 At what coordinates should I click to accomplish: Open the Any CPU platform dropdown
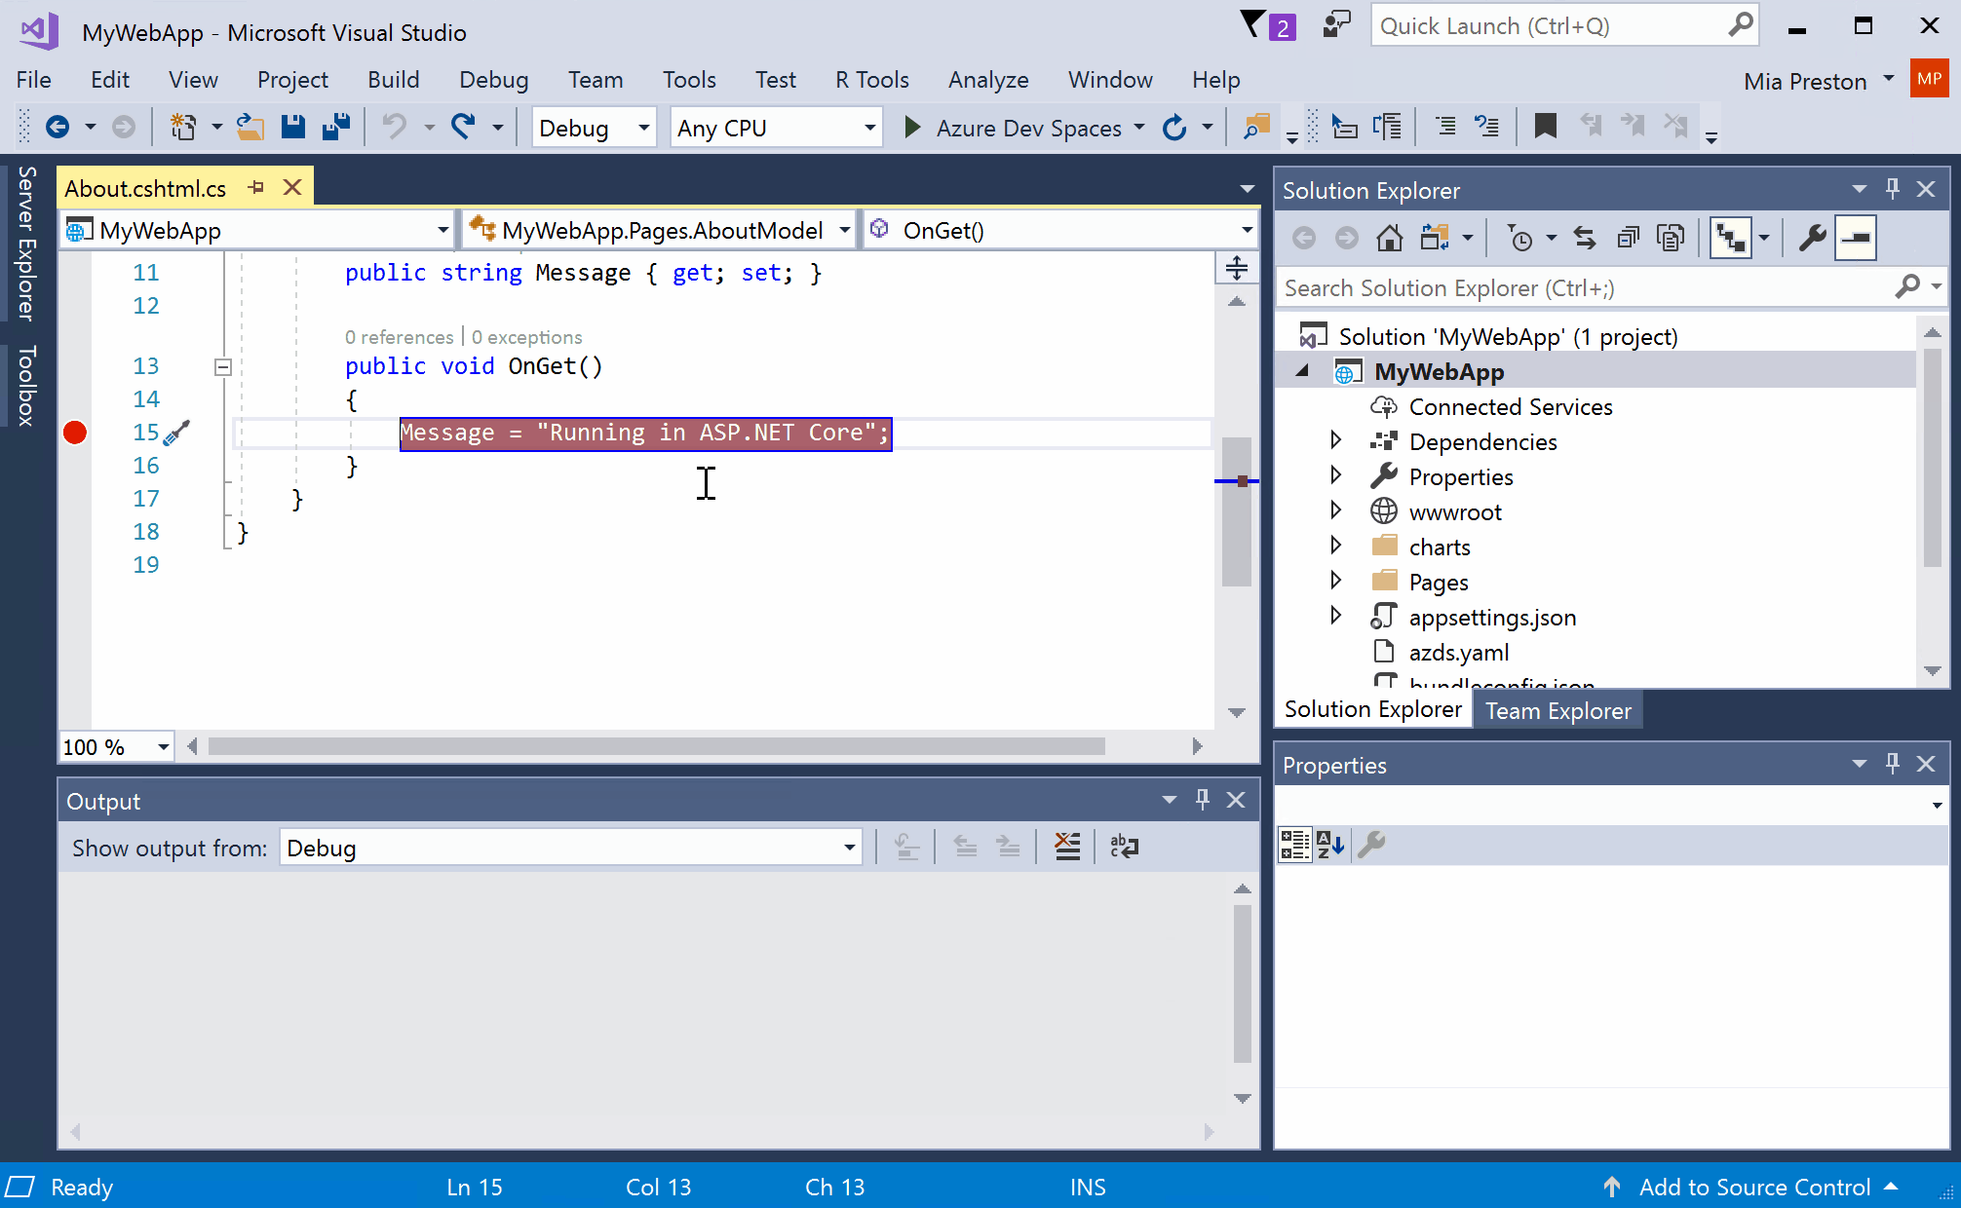(776, 128)
